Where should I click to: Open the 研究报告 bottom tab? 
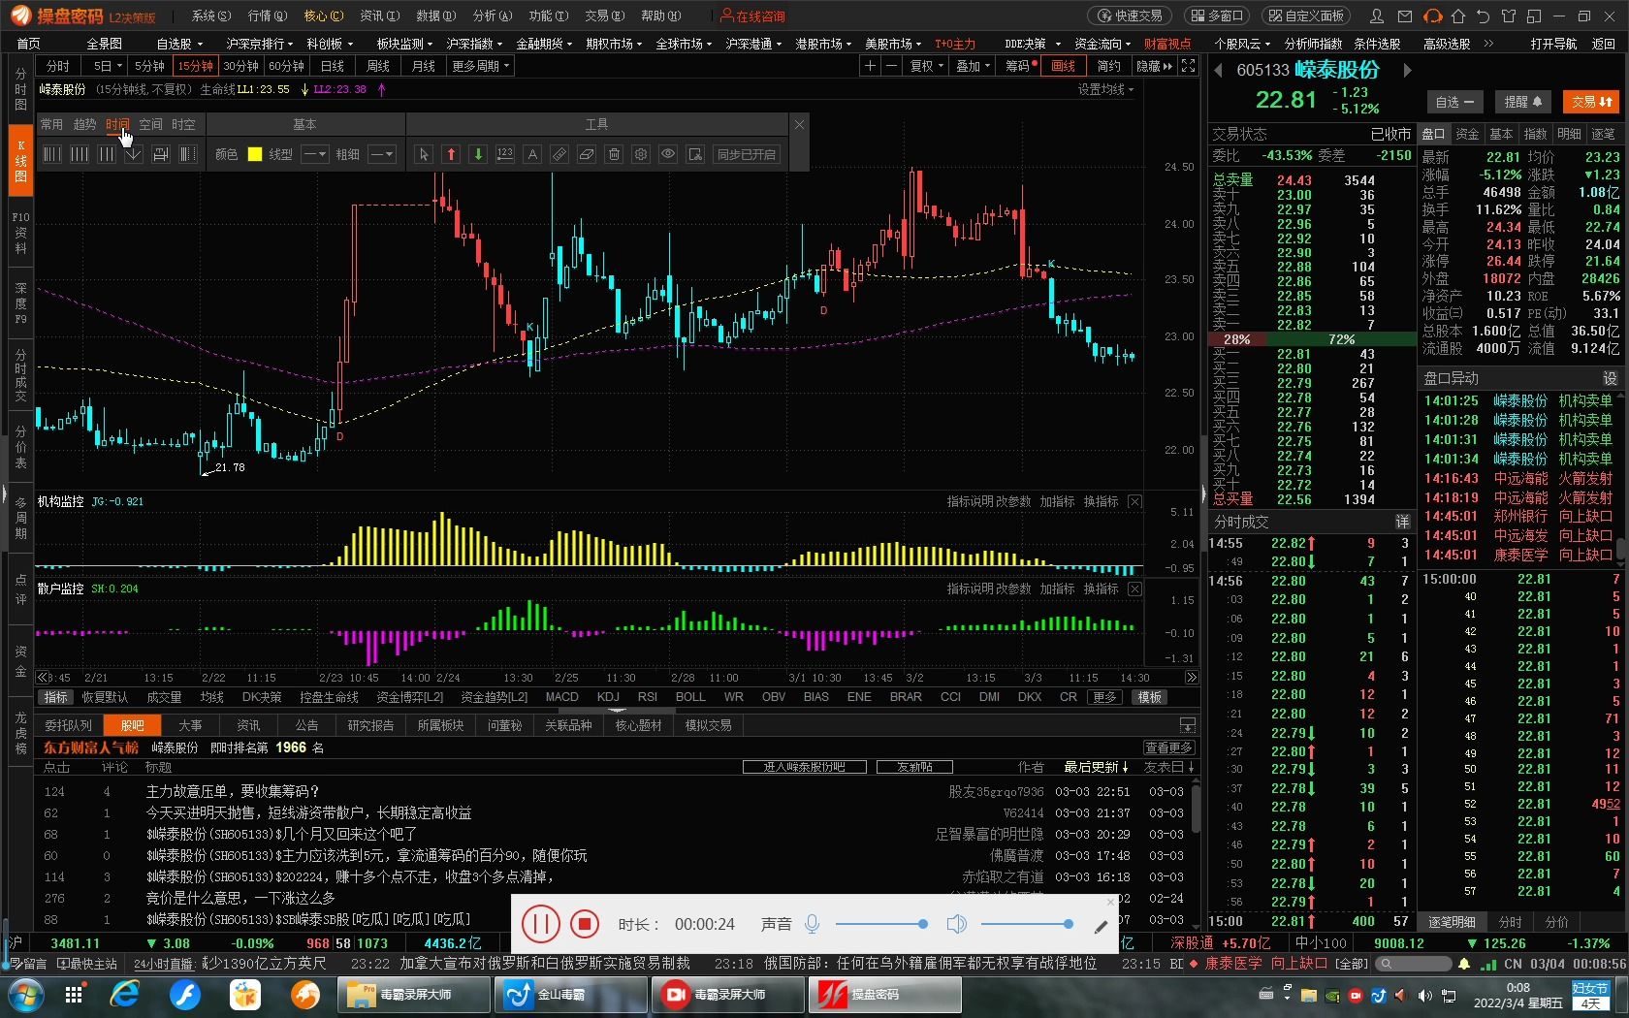point(370,725)
